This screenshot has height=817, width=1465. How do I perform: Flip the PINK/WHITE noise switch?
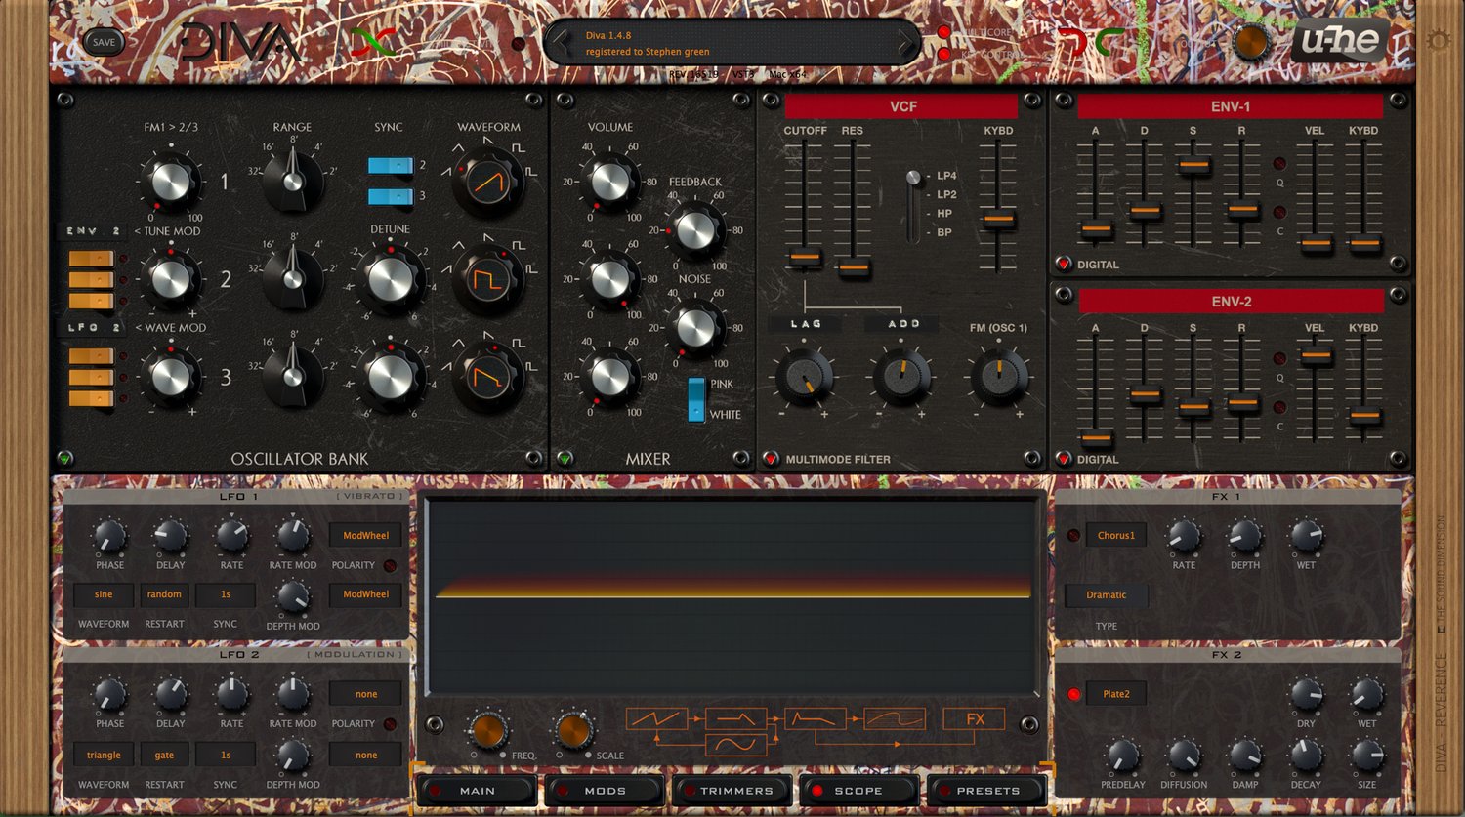(x=696, y=399)
